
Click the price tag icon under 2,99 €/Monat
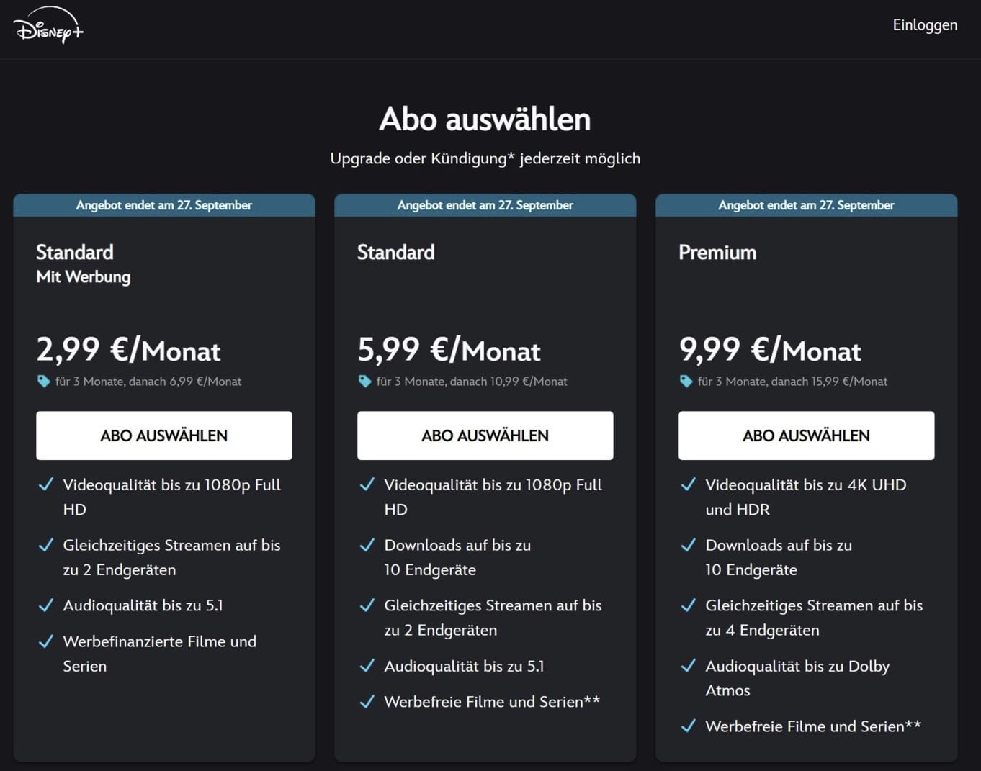click(x=44, y=382)
